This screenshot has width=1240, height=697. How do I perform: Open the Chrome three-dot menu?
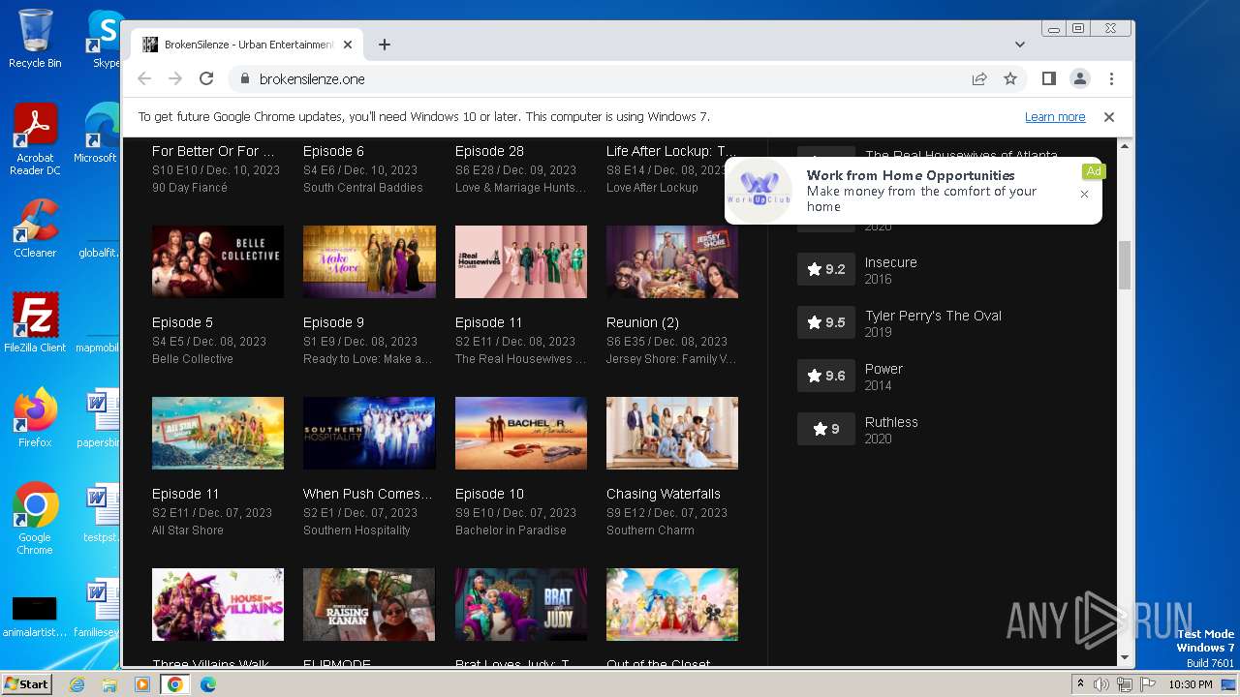1111,79
